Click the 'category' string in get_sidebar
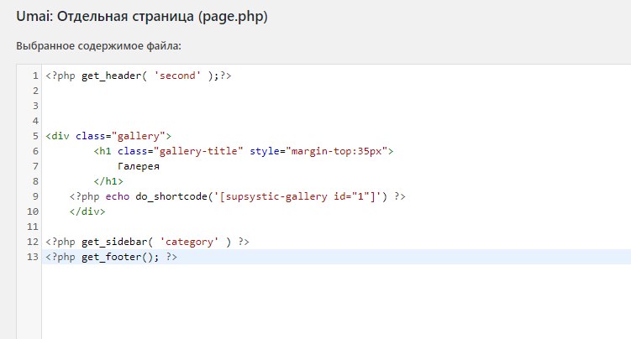The height and width of the screenshot is (339, 631). [189, 242]
